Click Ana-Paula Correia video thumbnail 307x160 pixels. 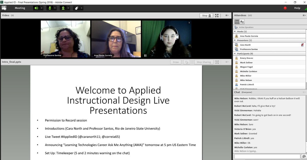point(116,39)
